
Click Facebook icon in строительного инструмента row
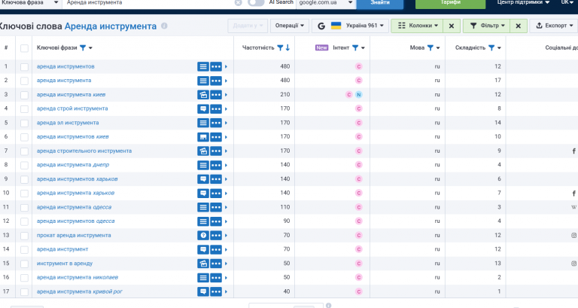574,151
